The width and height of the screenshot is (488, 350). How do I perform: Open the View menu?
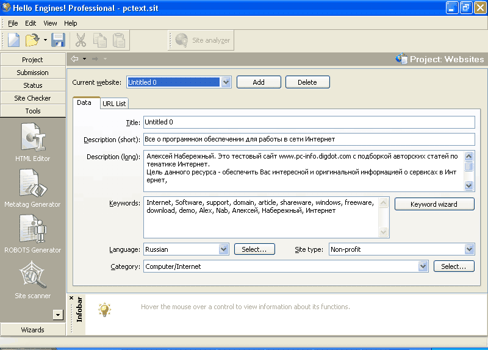pyautogui.click(x=50, y=23)
